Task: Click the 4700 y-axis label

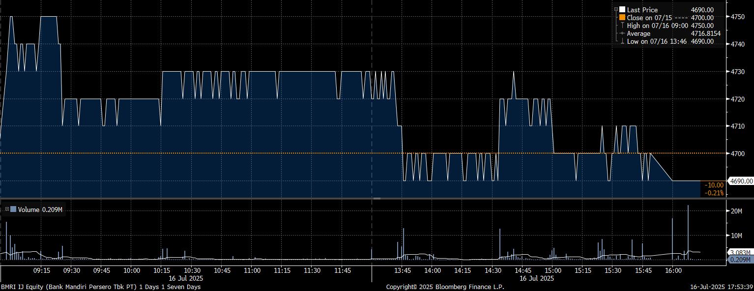Action: [x=739, y=154]
